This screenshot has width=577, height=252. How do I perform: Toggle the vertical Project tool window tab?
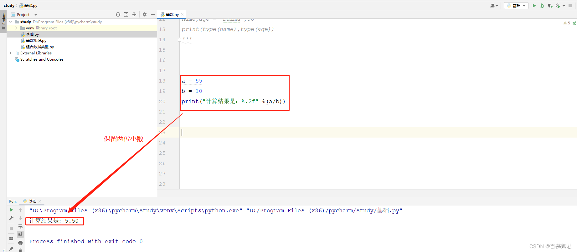pyautogui.click(x=3, y=21)
